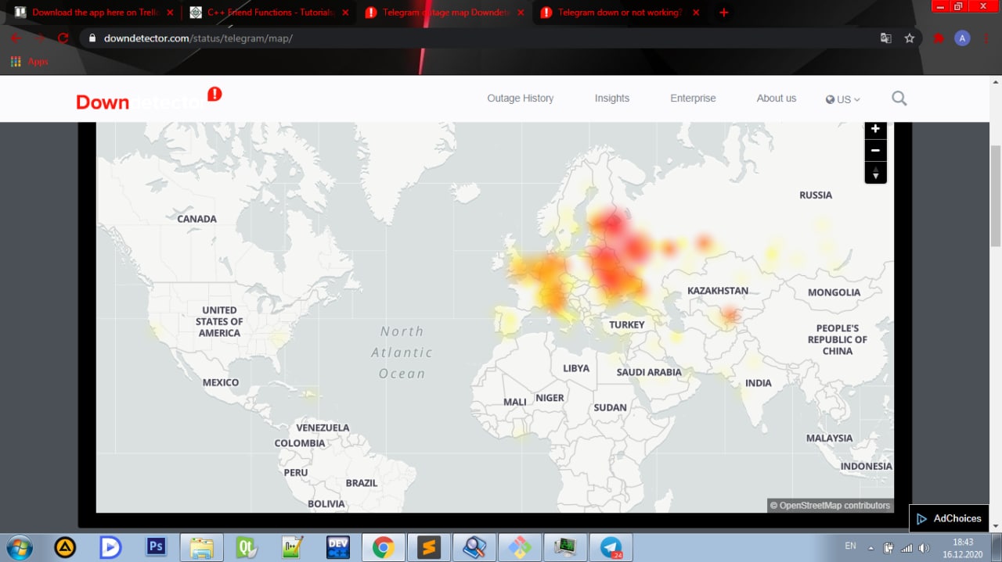Viewport: 1002px width, 562px height.
Task: Go back with the browser back arrow
Action: 16,38
